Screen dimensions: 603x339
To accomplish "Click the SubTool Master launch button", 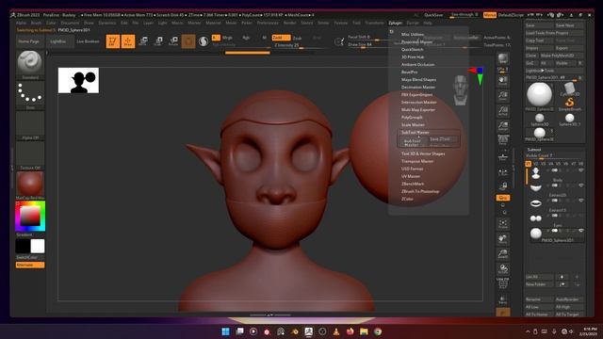I will 412,142.
